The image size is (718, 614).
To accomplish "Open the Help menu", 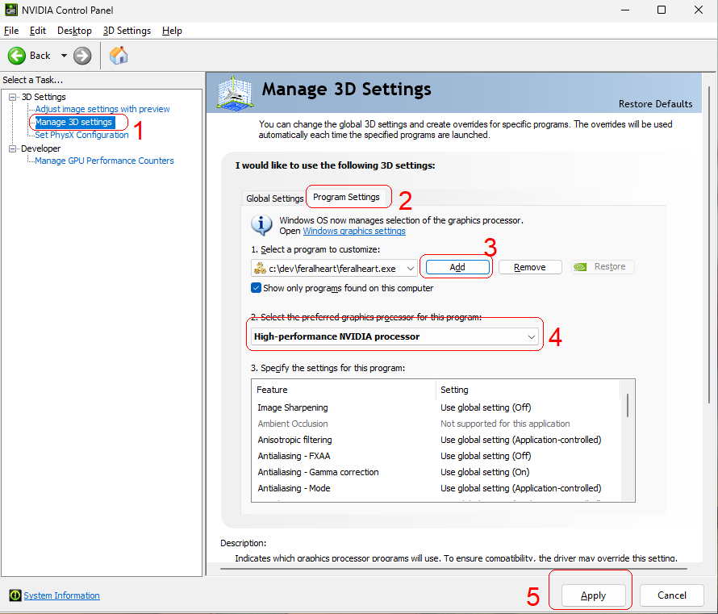I will click(172, 31).
